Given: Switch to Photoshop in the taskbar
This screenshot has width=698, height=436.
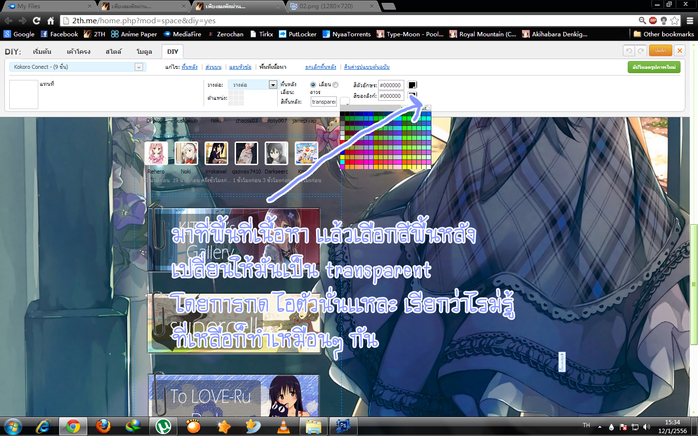Looking at the screenshot, I should tap(343, 426).
